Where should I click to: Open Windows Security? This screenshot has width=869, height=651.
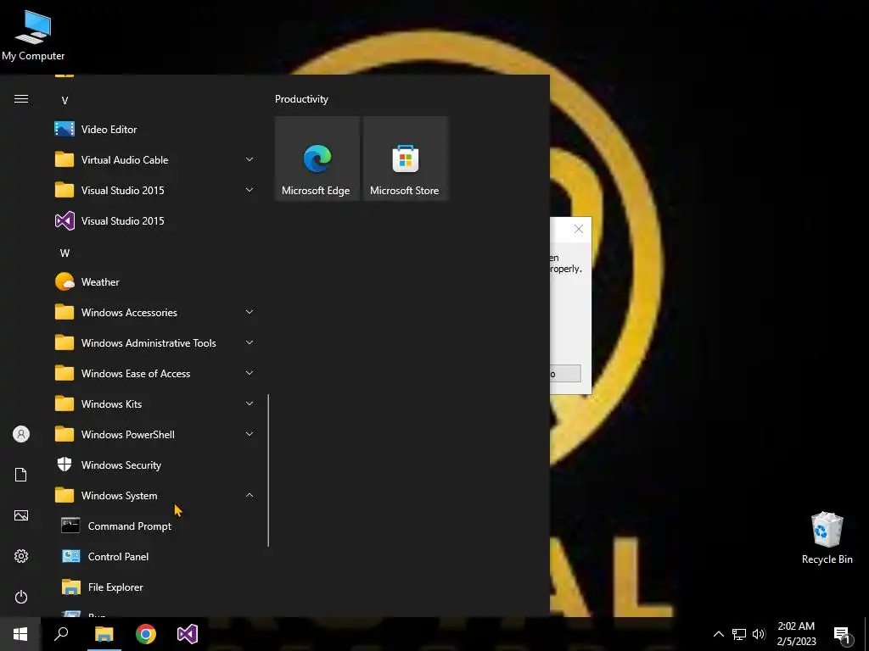[155, 465]
